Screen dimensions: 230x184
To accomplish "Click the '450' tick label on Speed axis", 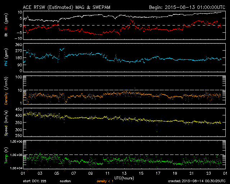I will click(19, 110).
